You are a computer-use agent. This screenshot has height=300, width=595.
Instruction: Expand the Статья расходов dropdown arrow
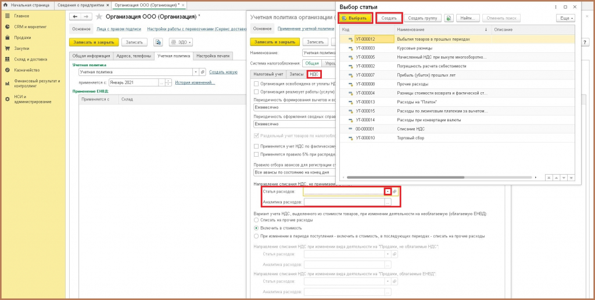388,192
